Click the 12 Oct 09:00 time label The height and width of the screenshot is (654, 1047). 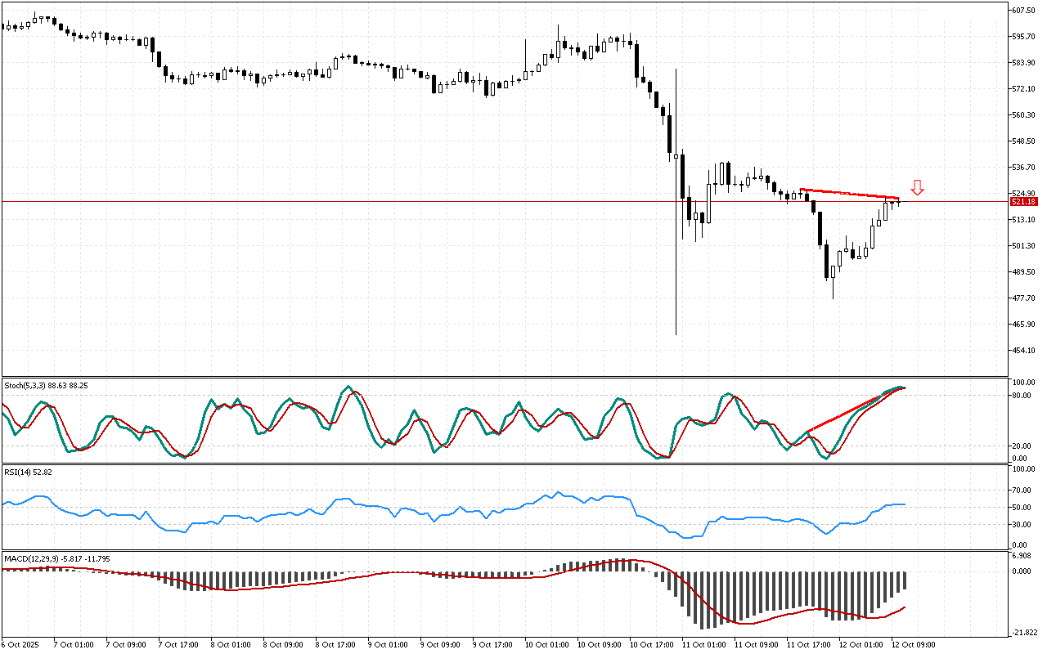coord(914,644)
